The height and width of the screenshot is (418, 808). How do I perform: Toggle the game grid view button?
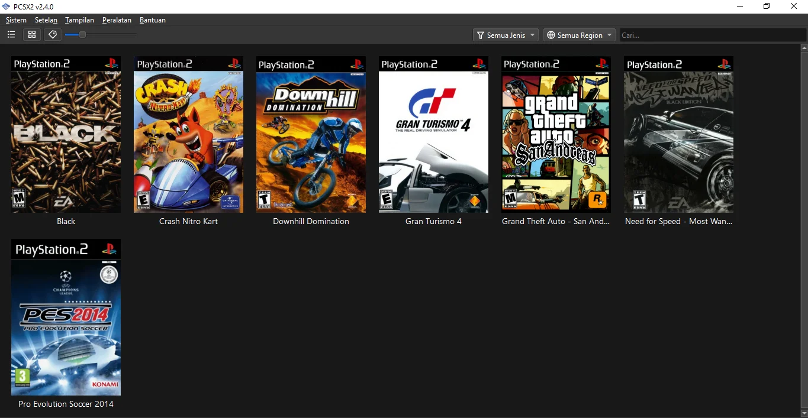coord(32,35)
